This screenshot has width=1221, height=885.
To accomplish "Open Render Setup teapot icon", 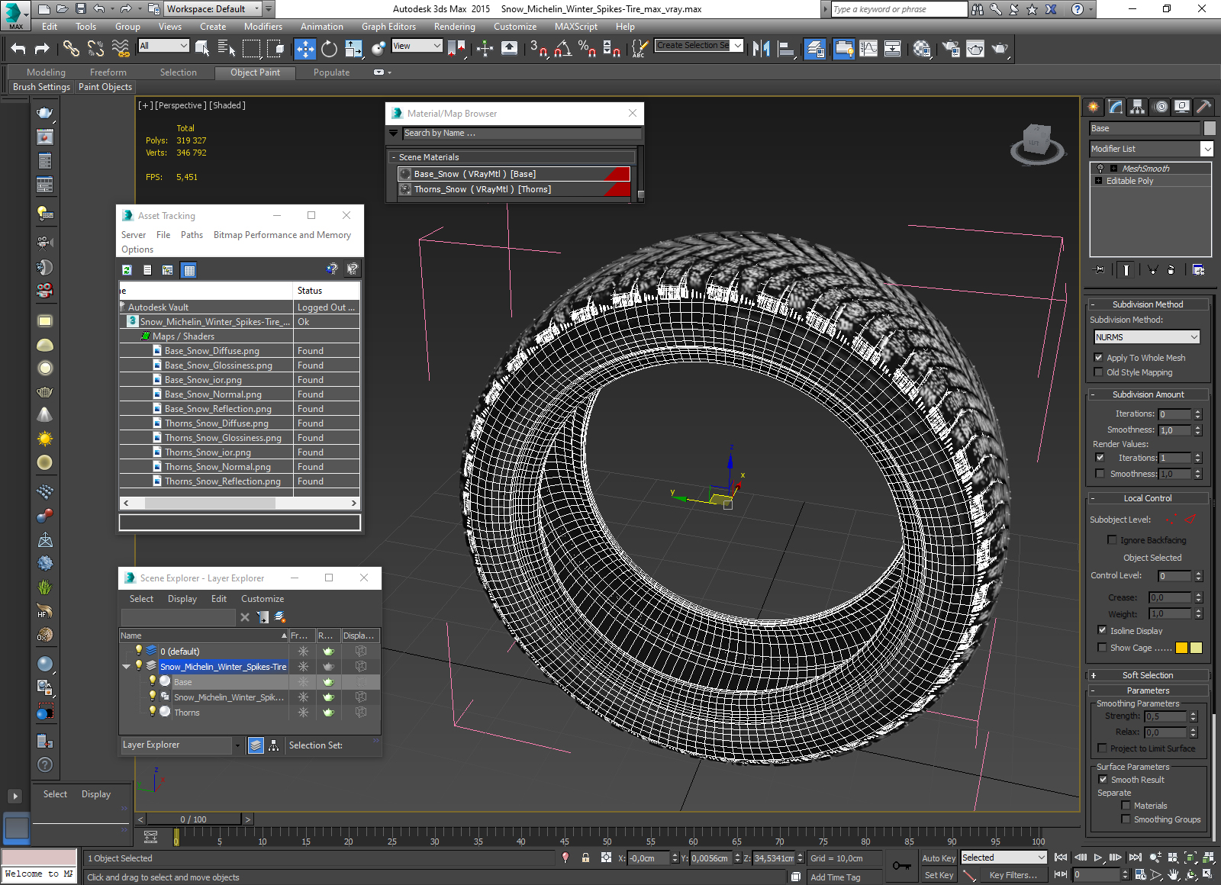I will pos(951,49).
